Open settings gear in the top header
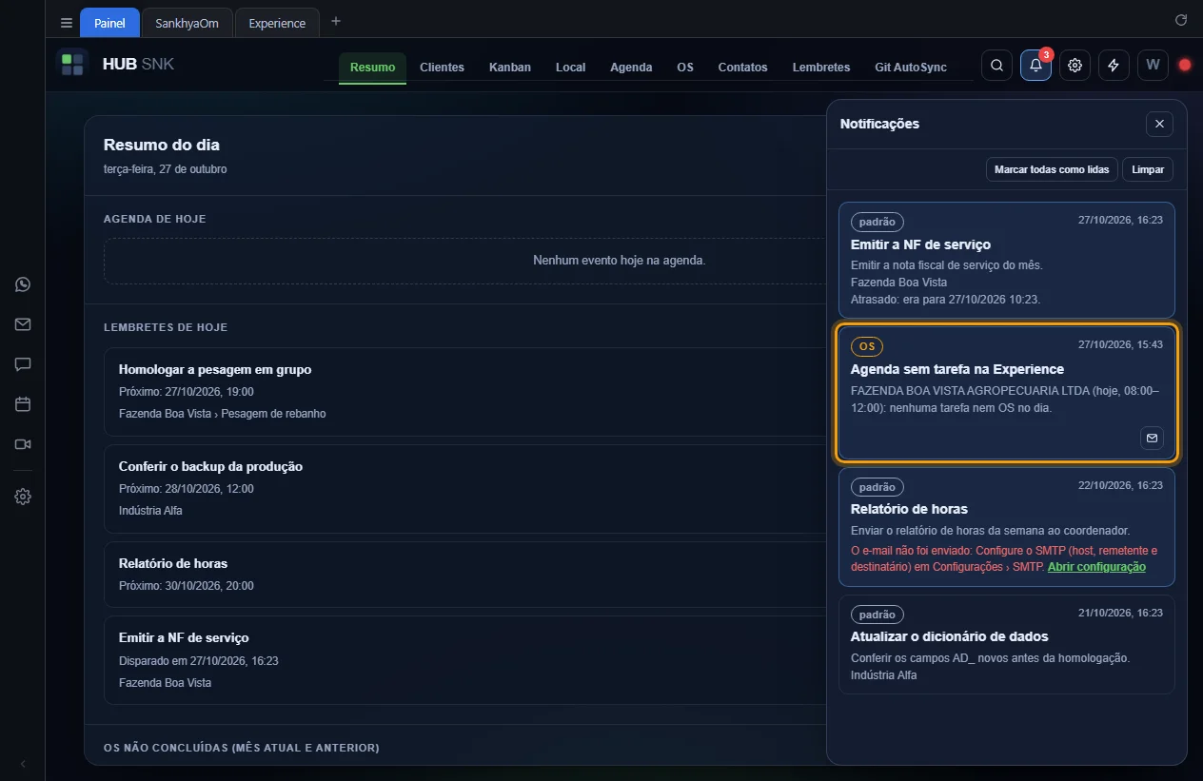1203x781 pixels. click(x=1075, y=66)
